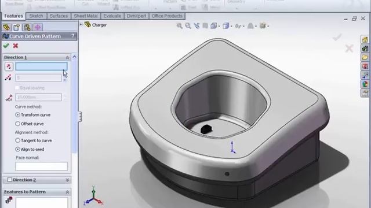The height and width of the screenshot is (208, 371).
Task: Open the ConfigurationManager tab icon
Action: pos(27,27)
